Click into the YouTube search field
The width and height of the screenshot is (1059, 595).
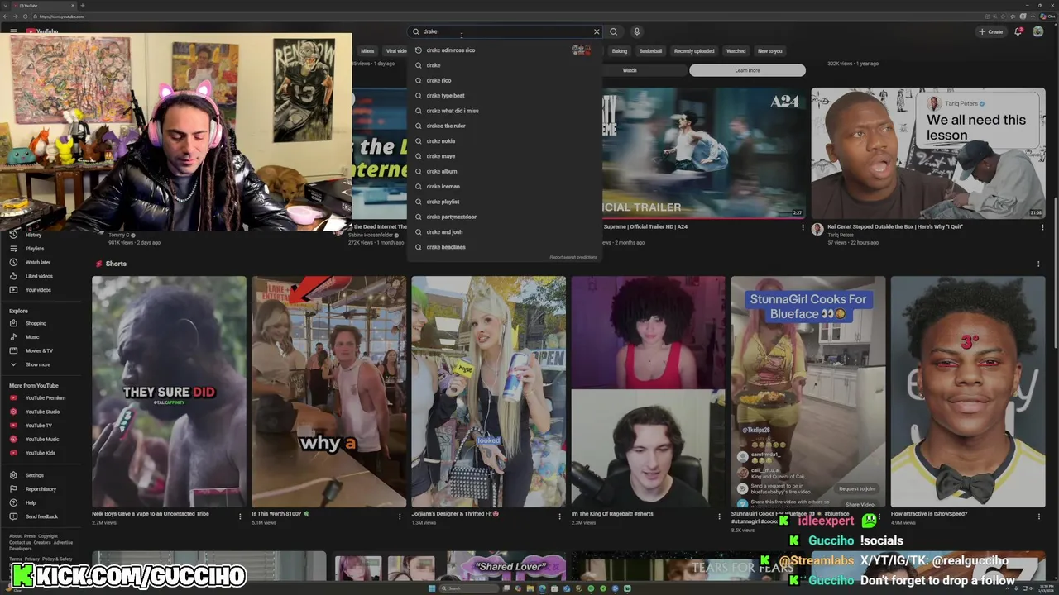tap(505, 31)
